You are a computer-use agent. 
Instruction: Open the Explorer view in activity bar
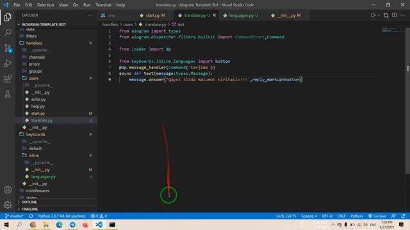8,17
